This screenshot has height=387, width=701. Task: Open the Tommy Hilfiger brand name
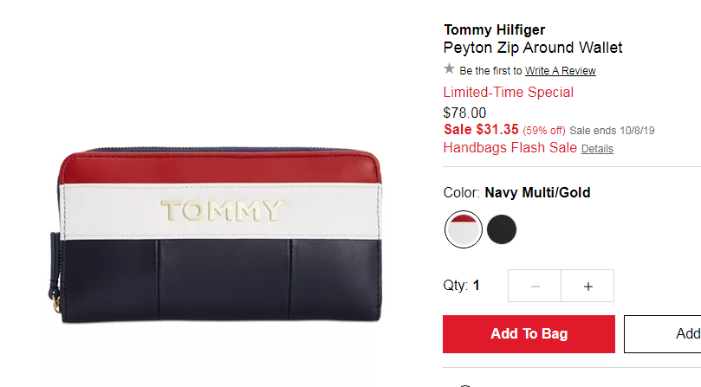pyautogui.click(x=495, y=30)
